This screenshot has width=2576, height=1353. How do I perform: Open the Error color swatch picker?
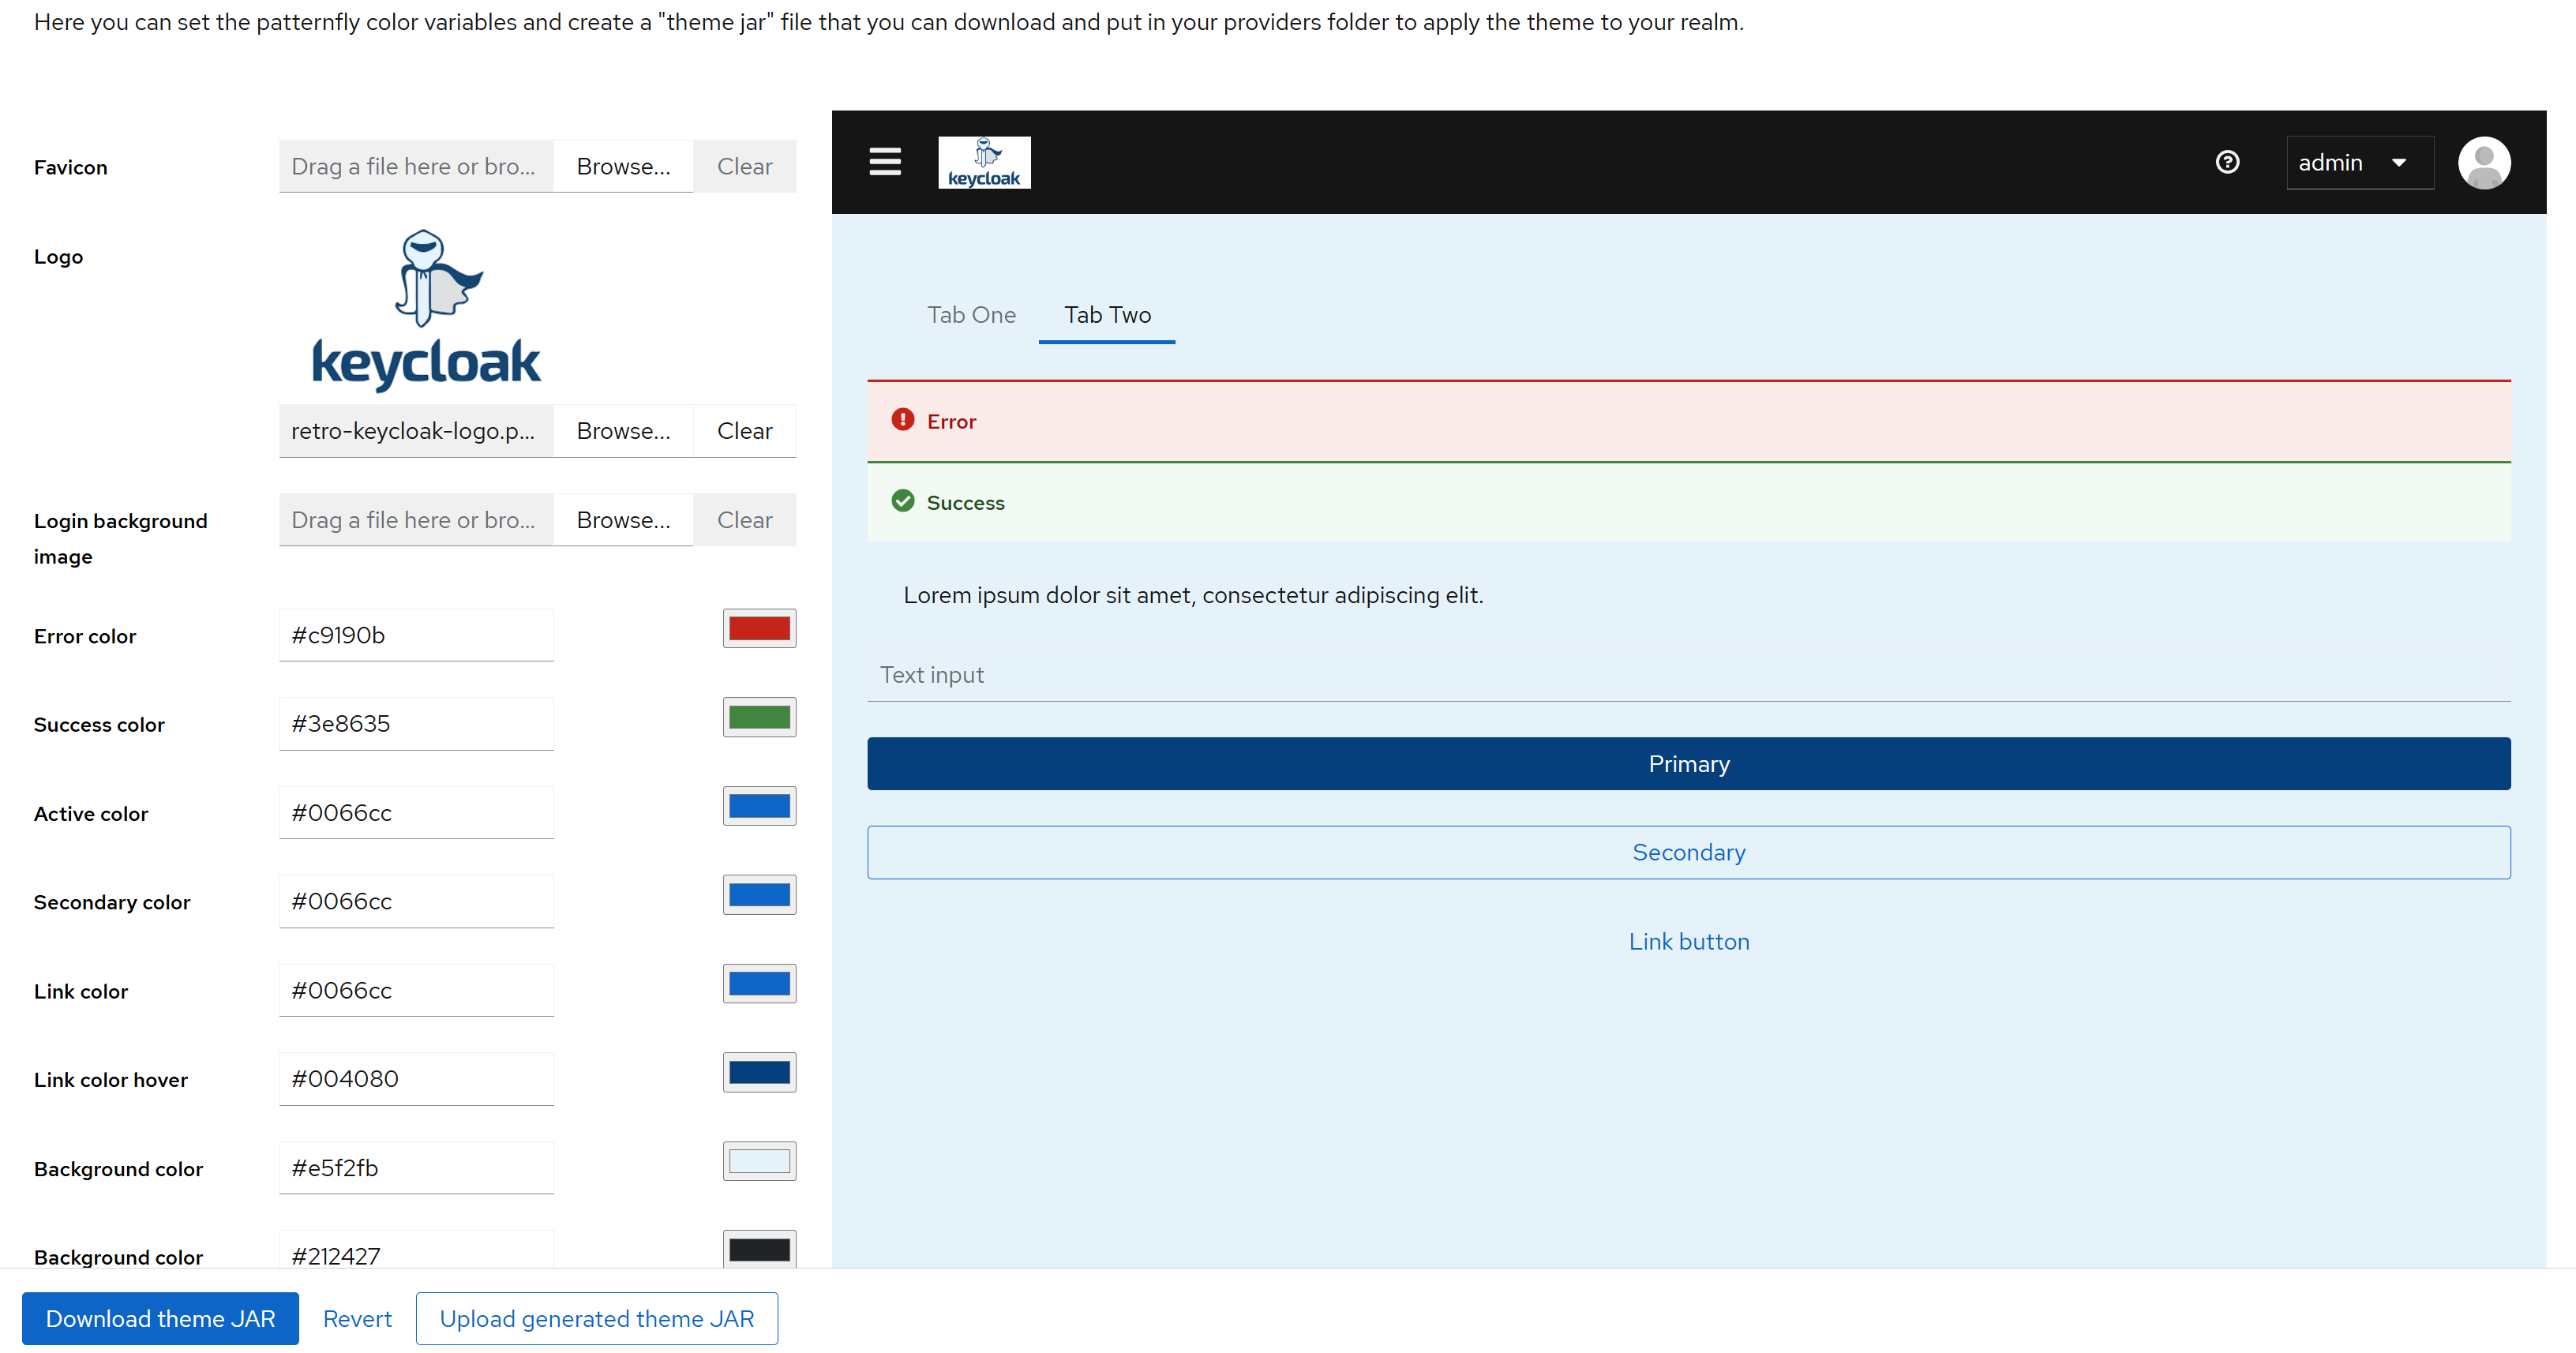(x=759, y=628)
